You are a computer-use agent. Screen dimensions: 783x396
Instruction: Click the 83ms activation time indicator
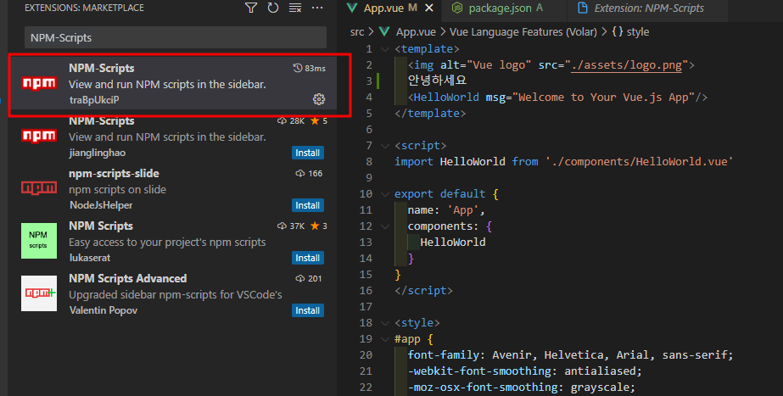point(309,68)
